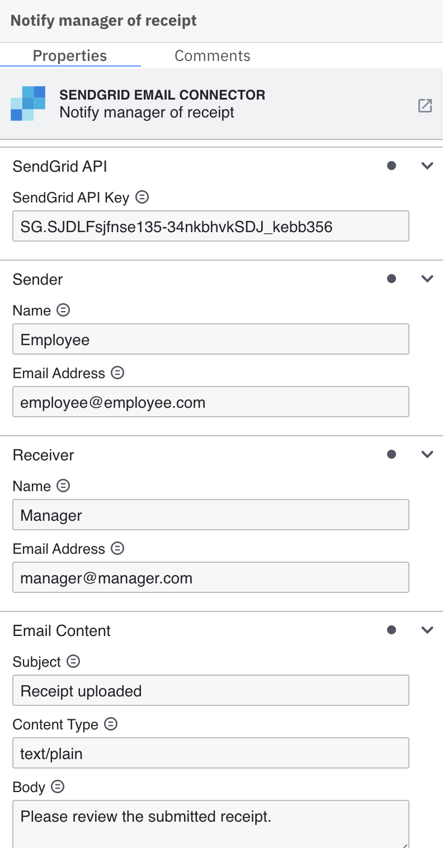Click the FEEL icon next to Receiver Email Address
The width and height of the screenshot is (443, 848).
[117, 548]
